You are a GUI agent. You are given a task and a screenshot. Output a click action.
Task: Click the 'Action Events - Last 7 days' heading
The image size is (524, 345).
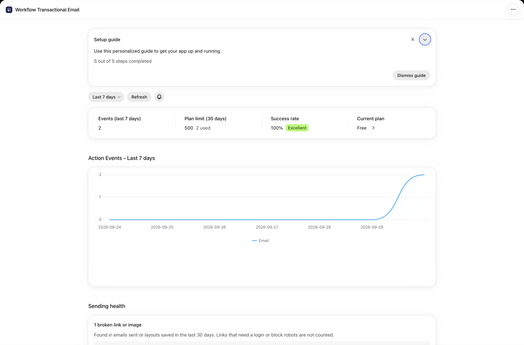(x=121, y=158)
